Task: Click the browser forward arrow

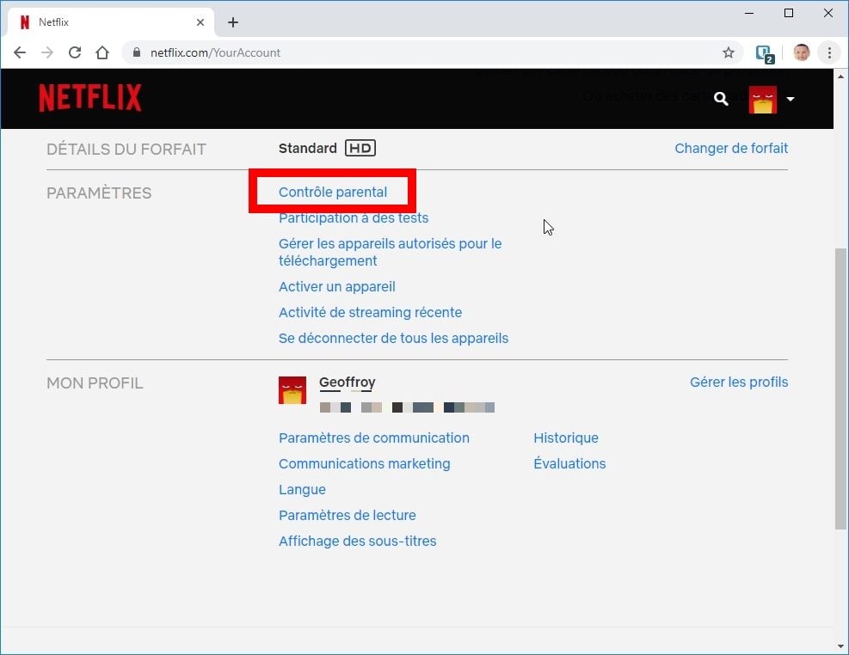Action: 47,52
